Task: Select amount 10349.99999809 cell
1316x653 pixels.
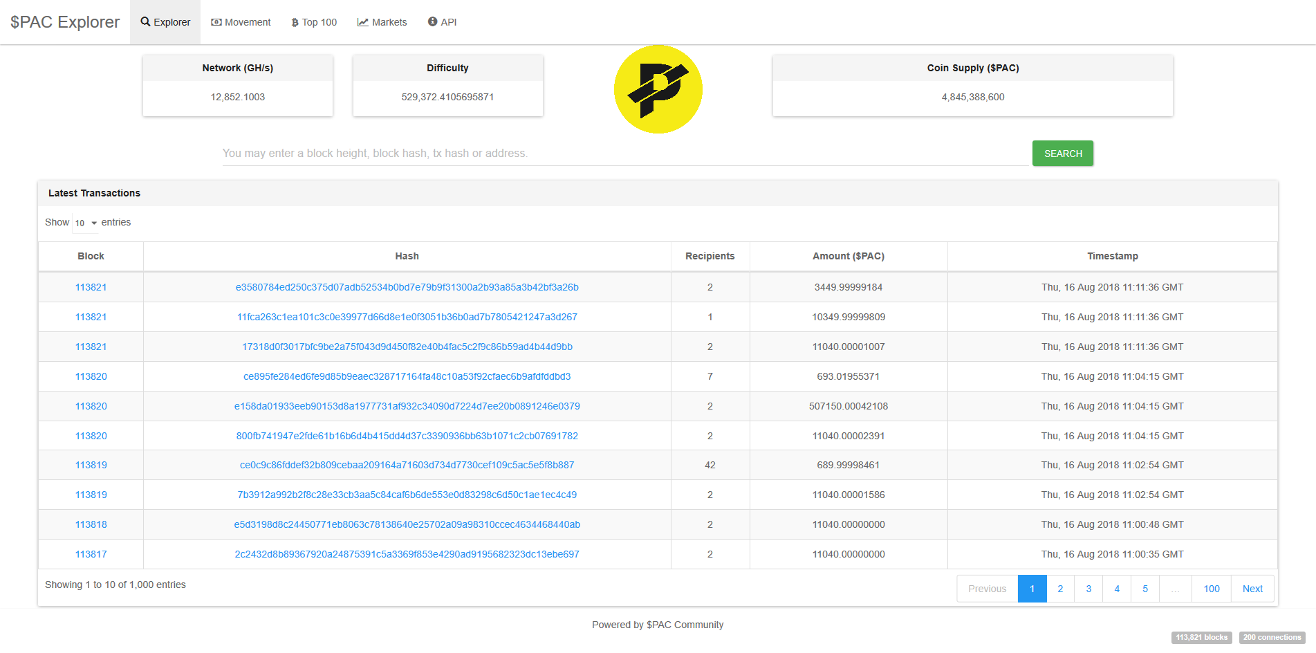Action: 849,317
